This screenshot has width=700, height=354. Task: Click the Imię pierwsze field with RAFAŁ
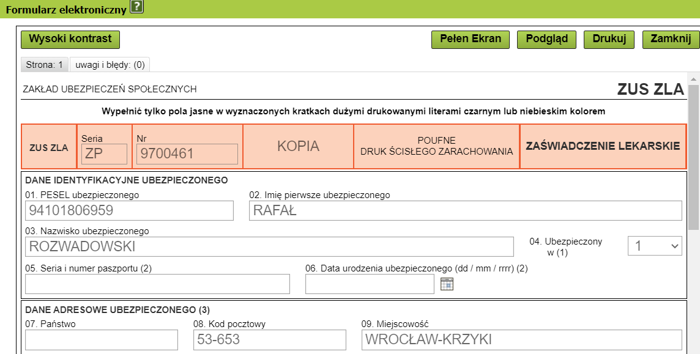(x=466, y=210)
